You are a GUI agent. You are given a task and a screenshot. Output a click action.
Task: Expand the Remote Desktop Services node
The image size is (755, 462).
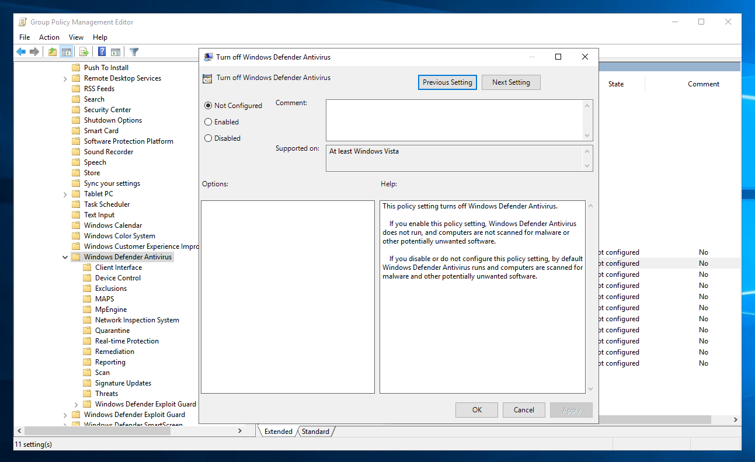[x=65, y=78]
